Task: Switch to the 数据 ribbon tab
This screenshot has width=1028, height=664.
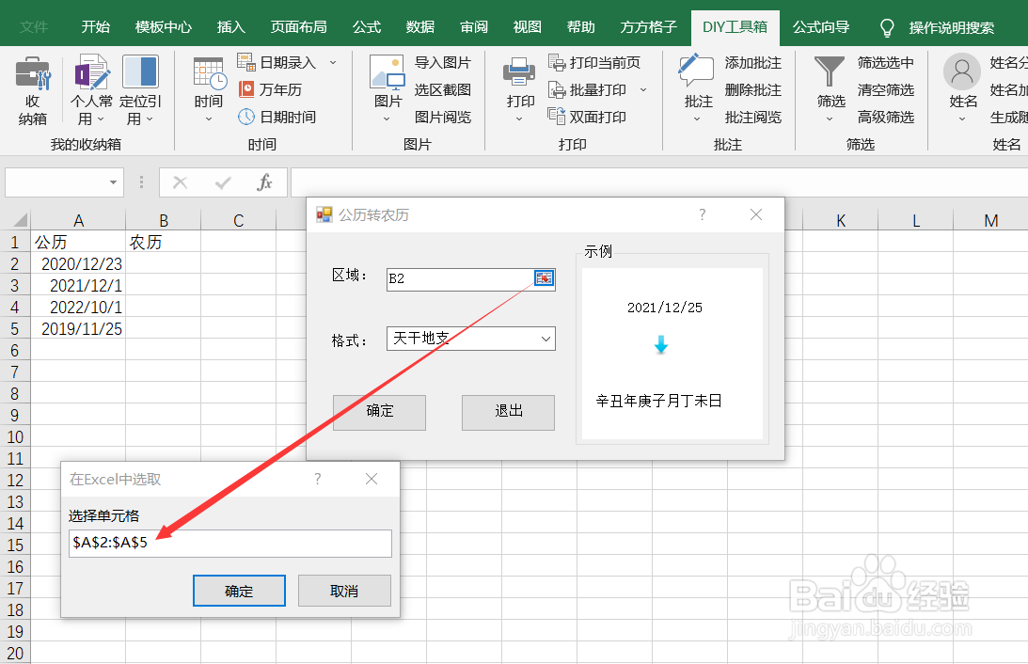Action: click(x=420, y=27)
